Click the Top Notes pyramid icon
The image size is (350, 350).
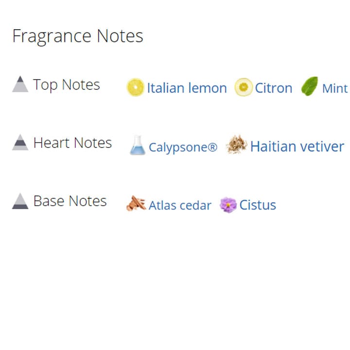[20, 84]
